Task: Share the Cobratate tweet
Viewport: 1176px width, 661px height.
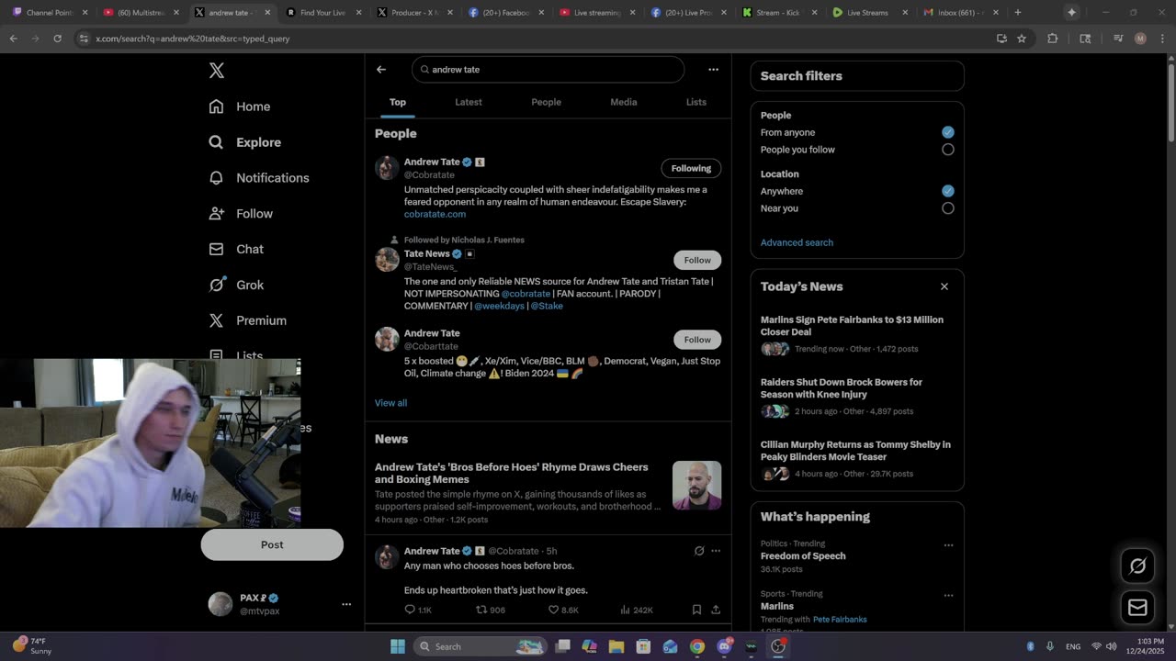Action: coord(716,610)
